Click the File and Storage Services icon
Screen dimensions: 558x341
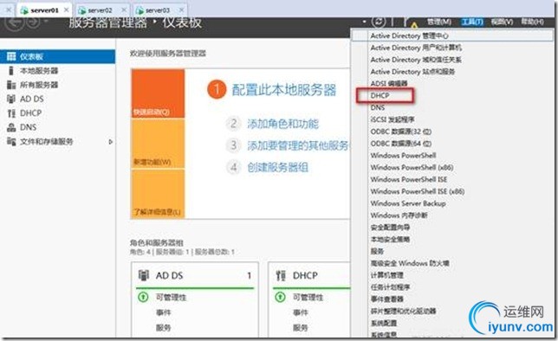tap(11, 142)
